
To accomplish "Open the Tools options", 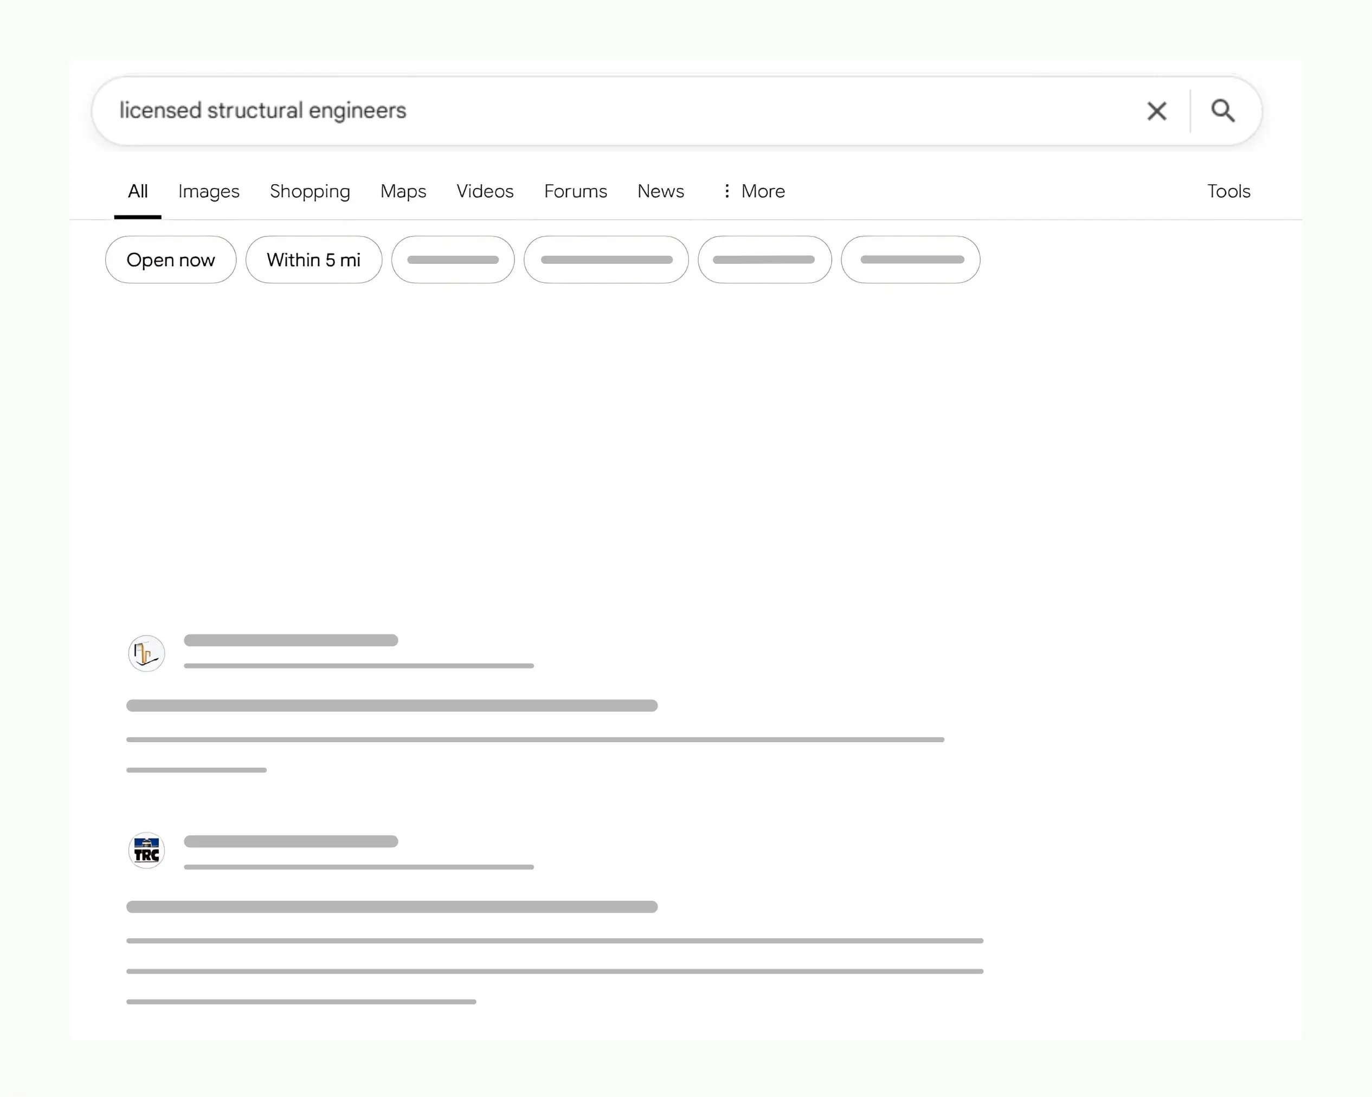I will click(1228, 191).
